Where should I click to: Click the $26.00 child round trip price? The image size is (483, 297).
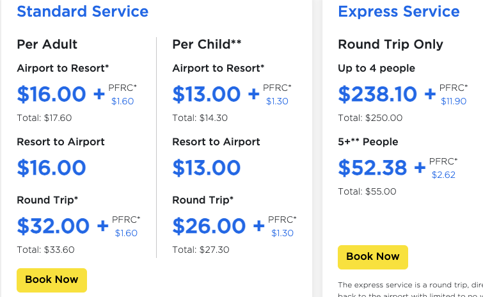click(x=209, y=226)
